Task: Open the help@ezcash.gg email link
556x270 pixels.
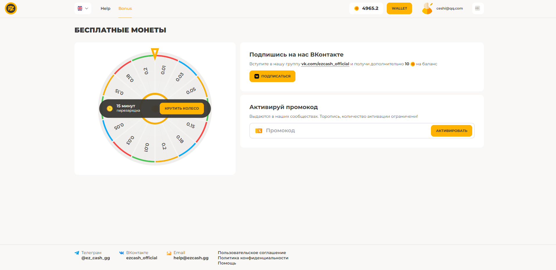Action: pyautogui.click(x=191, y=258)
